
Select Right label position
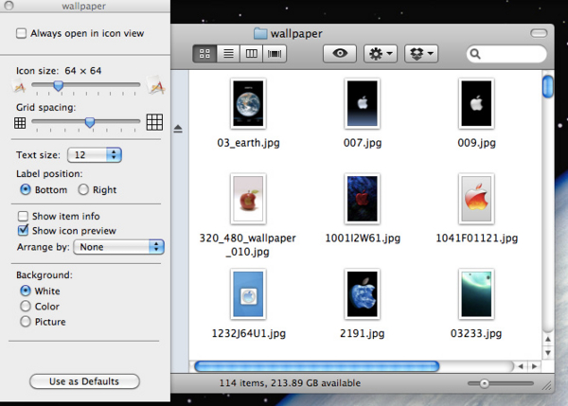[83, 189]
